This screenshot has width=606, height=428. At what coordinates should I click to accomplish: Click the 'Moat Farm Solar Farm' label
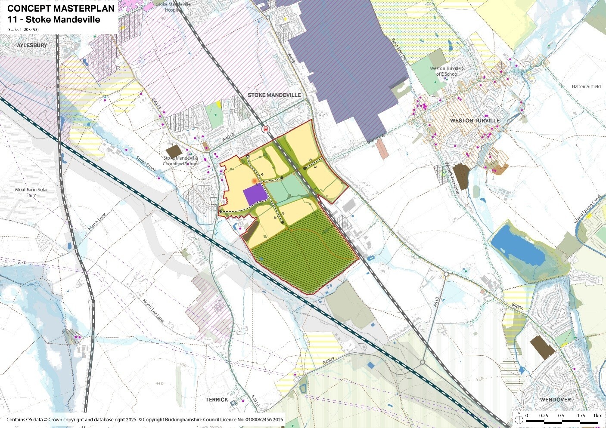click(31, 192)
